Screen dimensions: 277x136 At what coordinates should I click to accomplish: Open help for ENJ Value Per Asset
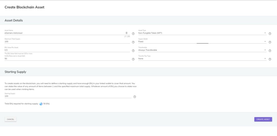point(133,51)
